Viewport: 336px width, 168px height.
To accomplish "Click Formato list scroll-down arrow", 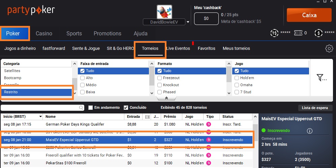I will tap(229, 93).
